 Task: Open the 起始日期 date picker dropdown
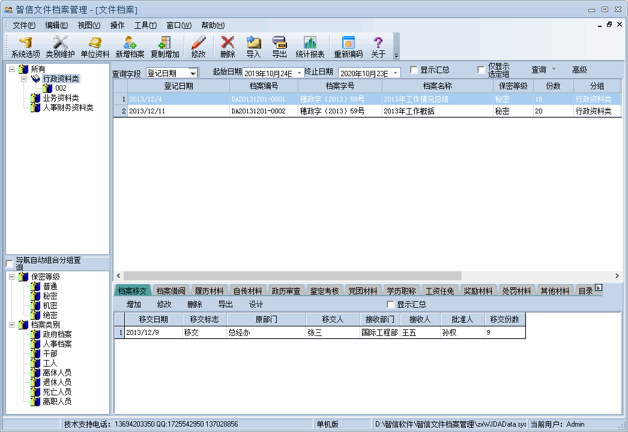click(x=299, y=73)
